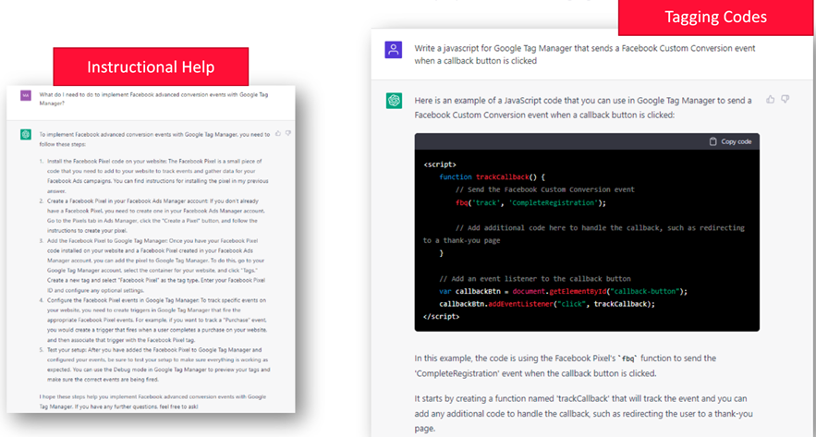Screen dimensions: 816x437
Task: Click the comment "// Add additional code here to handle the callback"
Action: coord(584,234)
